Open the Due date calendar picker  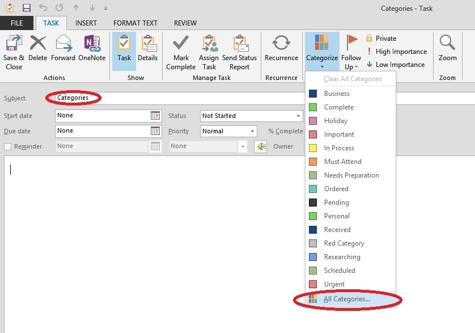pos(154,131)
